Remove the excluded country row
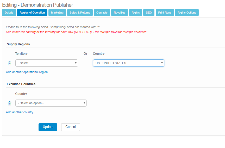Viewport: 225px width, 148px height. coord(10,103)
